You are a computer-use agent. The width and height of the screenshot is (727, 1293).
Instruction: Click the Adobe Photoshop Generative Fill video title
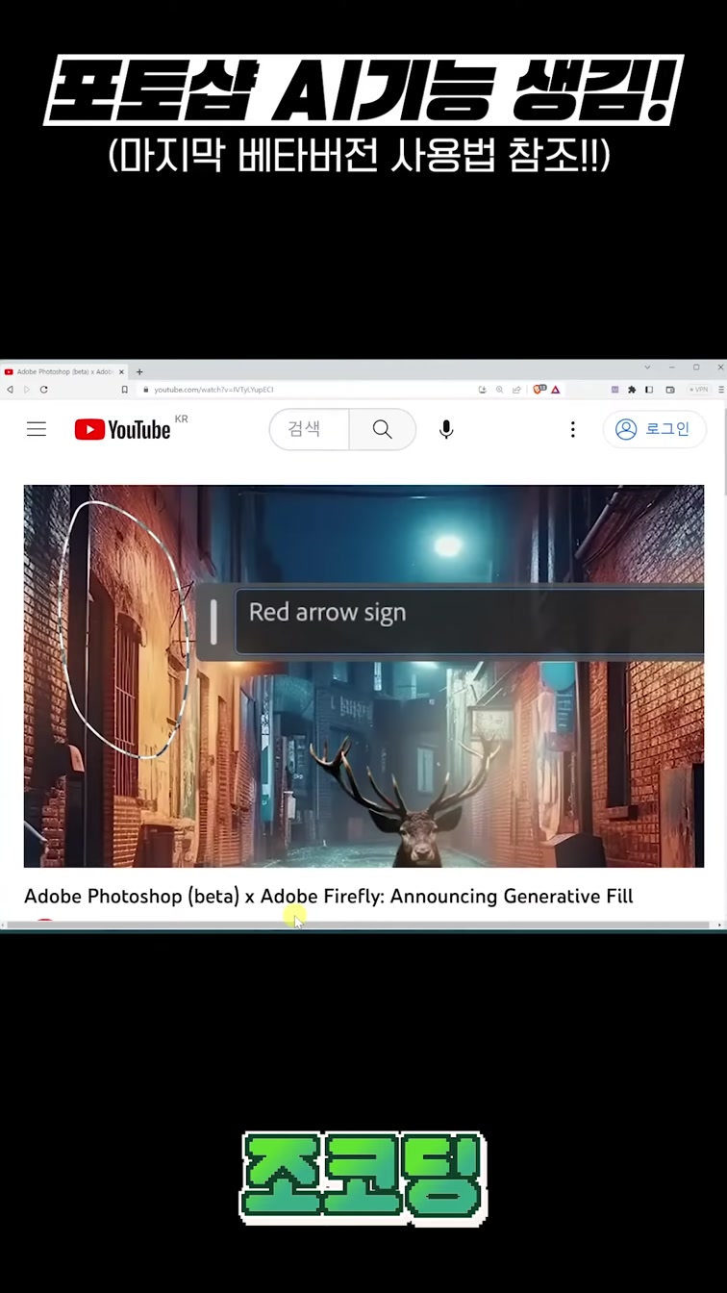(328, 897)
